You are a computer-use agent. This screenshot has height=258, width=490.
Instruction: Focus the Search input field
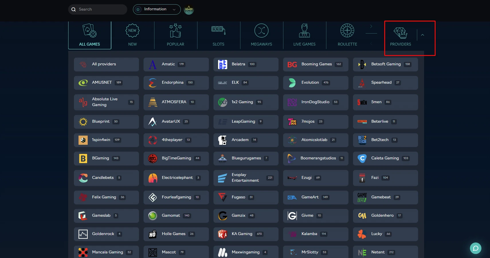(x=98, y=9)
